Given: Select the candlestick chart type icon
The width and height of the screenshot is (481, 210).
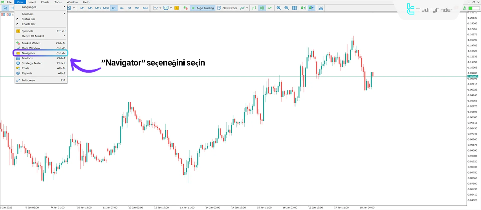Looking at the screenshot, I should point(262,8).
